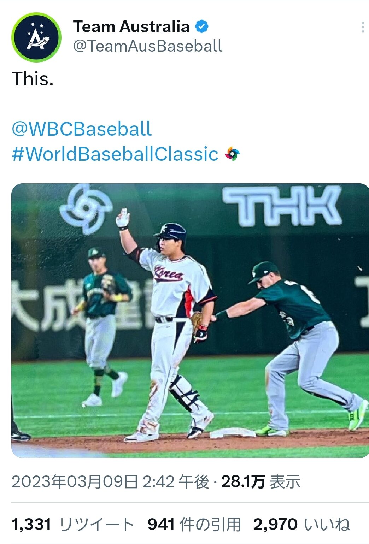The height and width of the screenshot is (544, 369).
Task: Open the three-dot more options menu
Action: coord(363,28)
